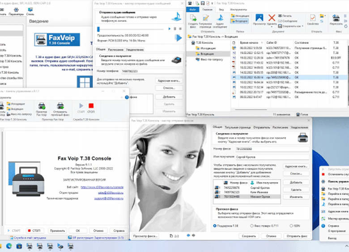Click СТАРТ play icon in control panel ribbon
Viewport: 349px width, 252px height.
pyautogui.click(x=81, y=106)
